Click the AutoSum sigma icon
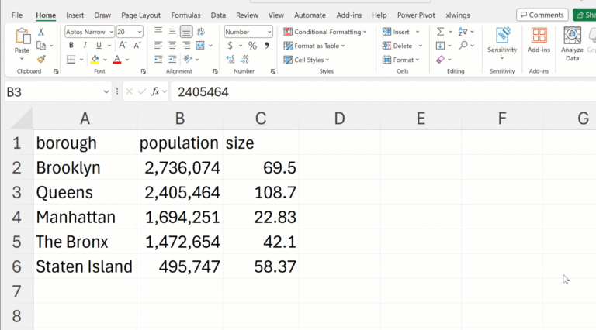 click(x=441, y=32)
